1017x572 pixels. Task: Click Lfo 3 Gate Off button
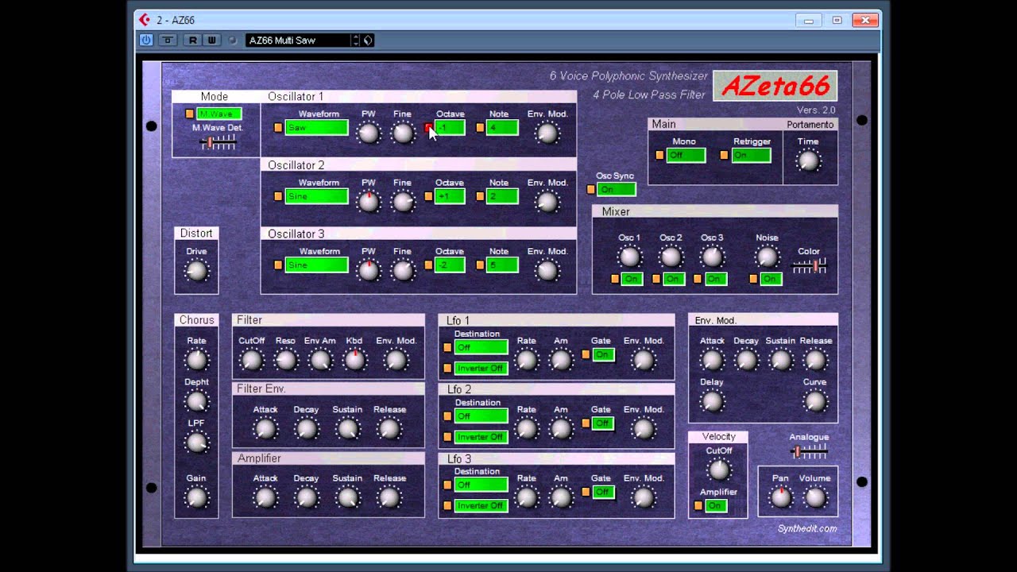pyautogui.click(x=603, y=492)
